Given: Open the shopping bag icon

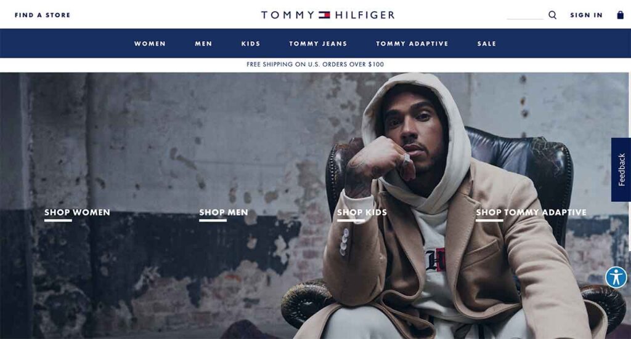Looking at the screenshot, I should pos(620,15).
